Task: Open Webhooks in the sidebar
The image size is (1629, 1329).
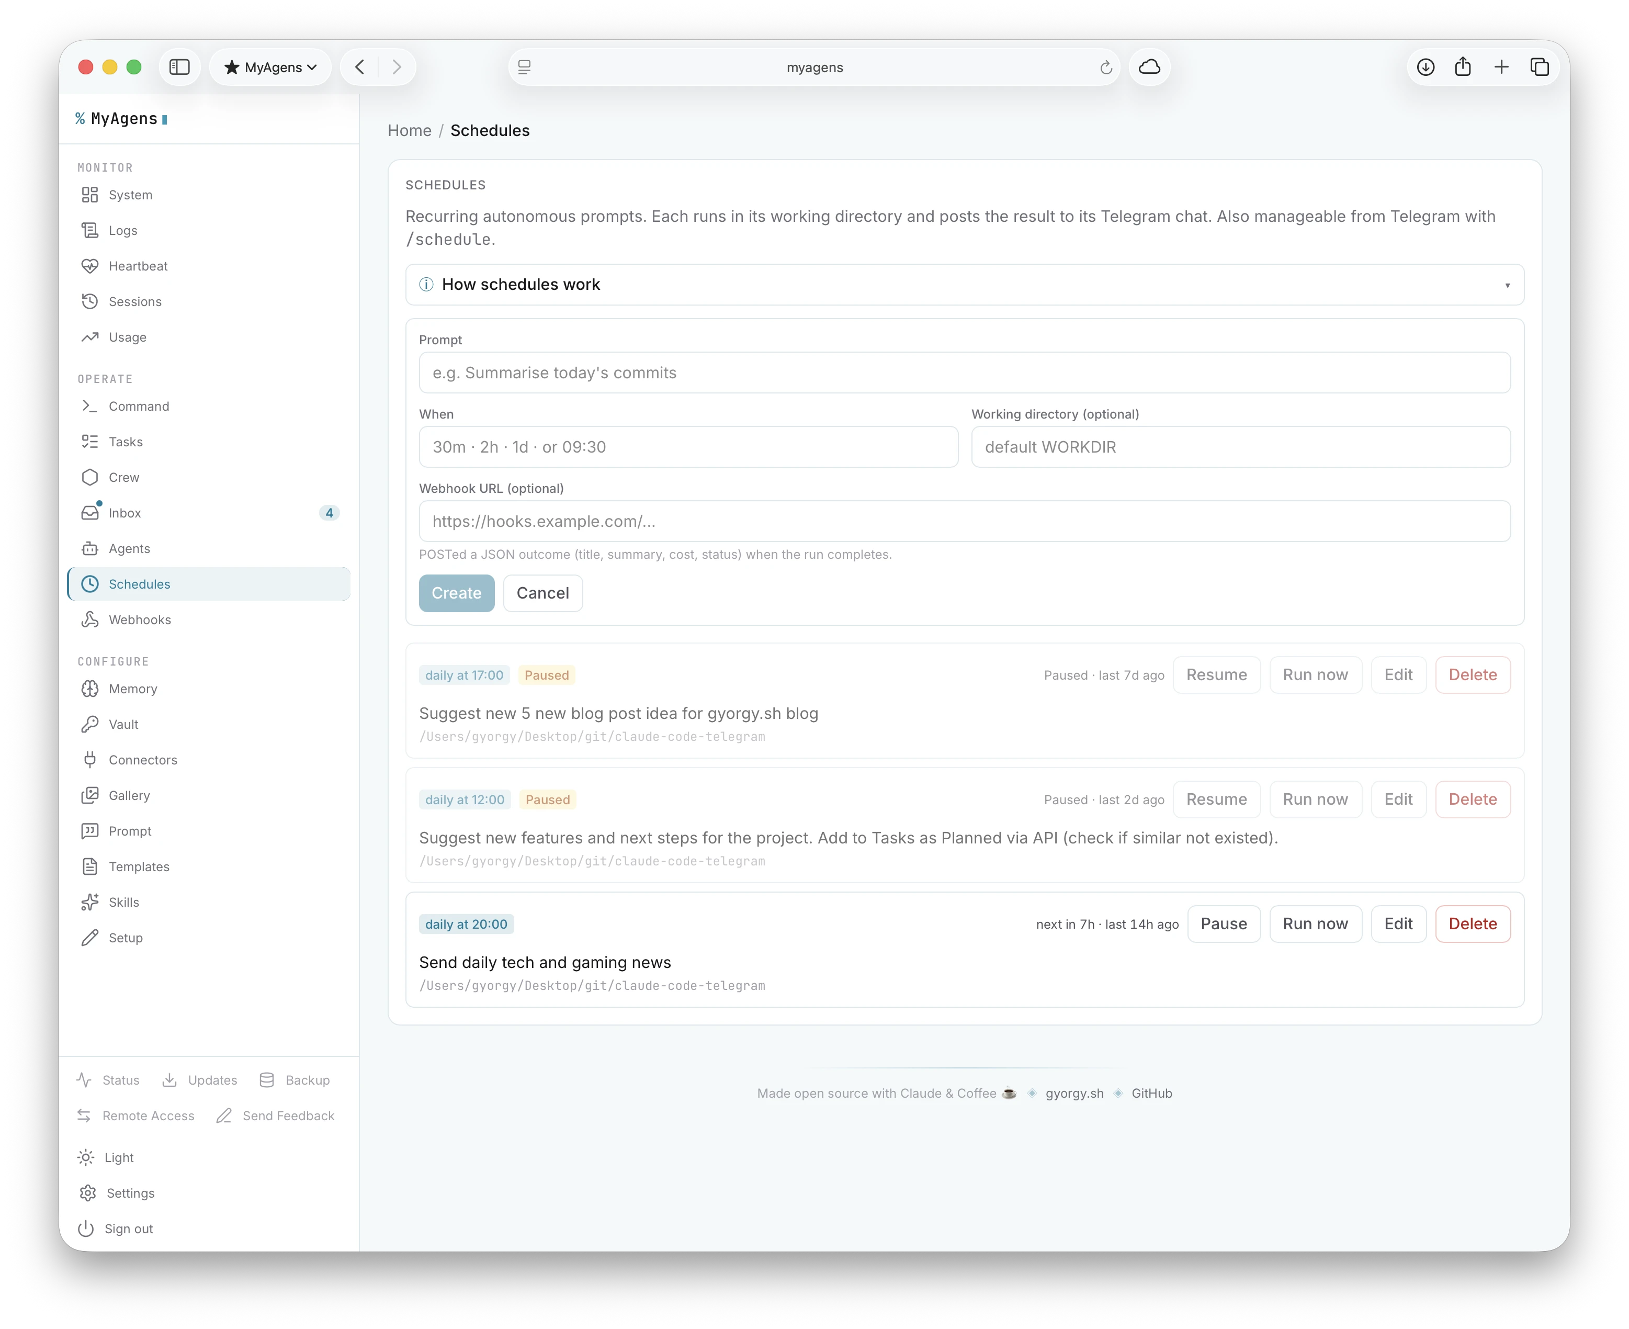Action: 208,620
